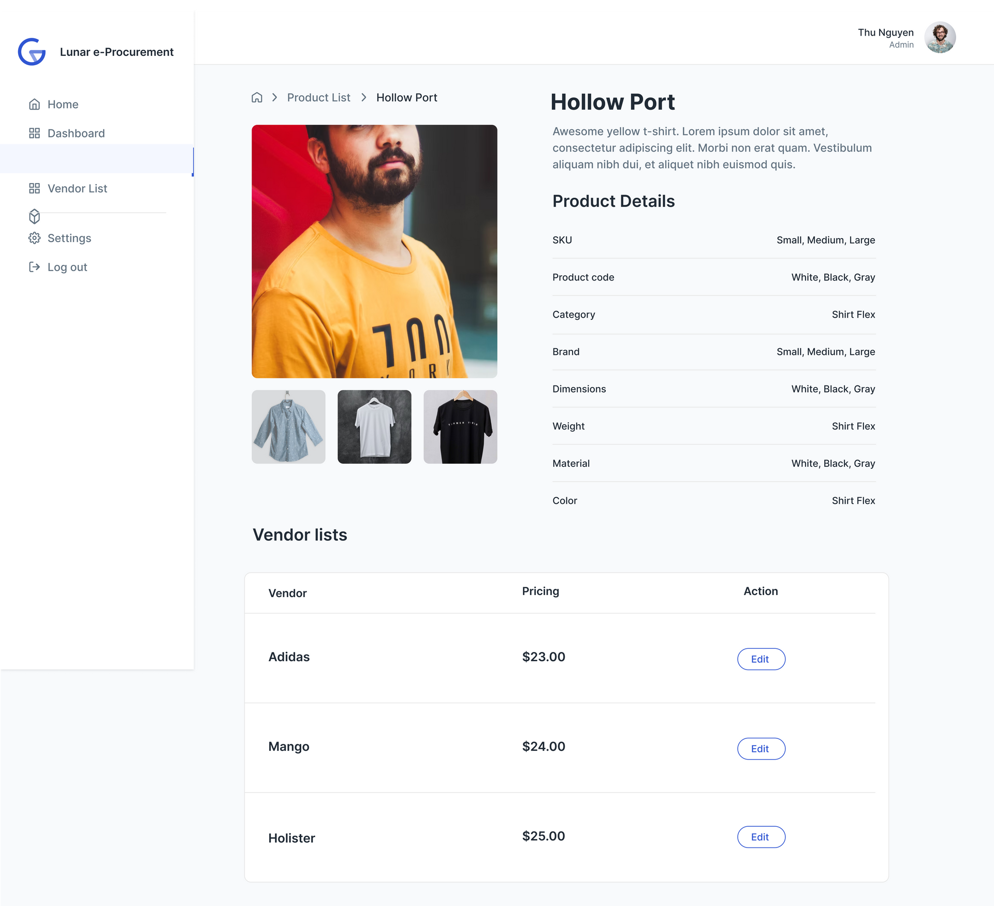
Task: Edit the Mango vendor entry
Action: pyautogui.click(x=761, y=749)
